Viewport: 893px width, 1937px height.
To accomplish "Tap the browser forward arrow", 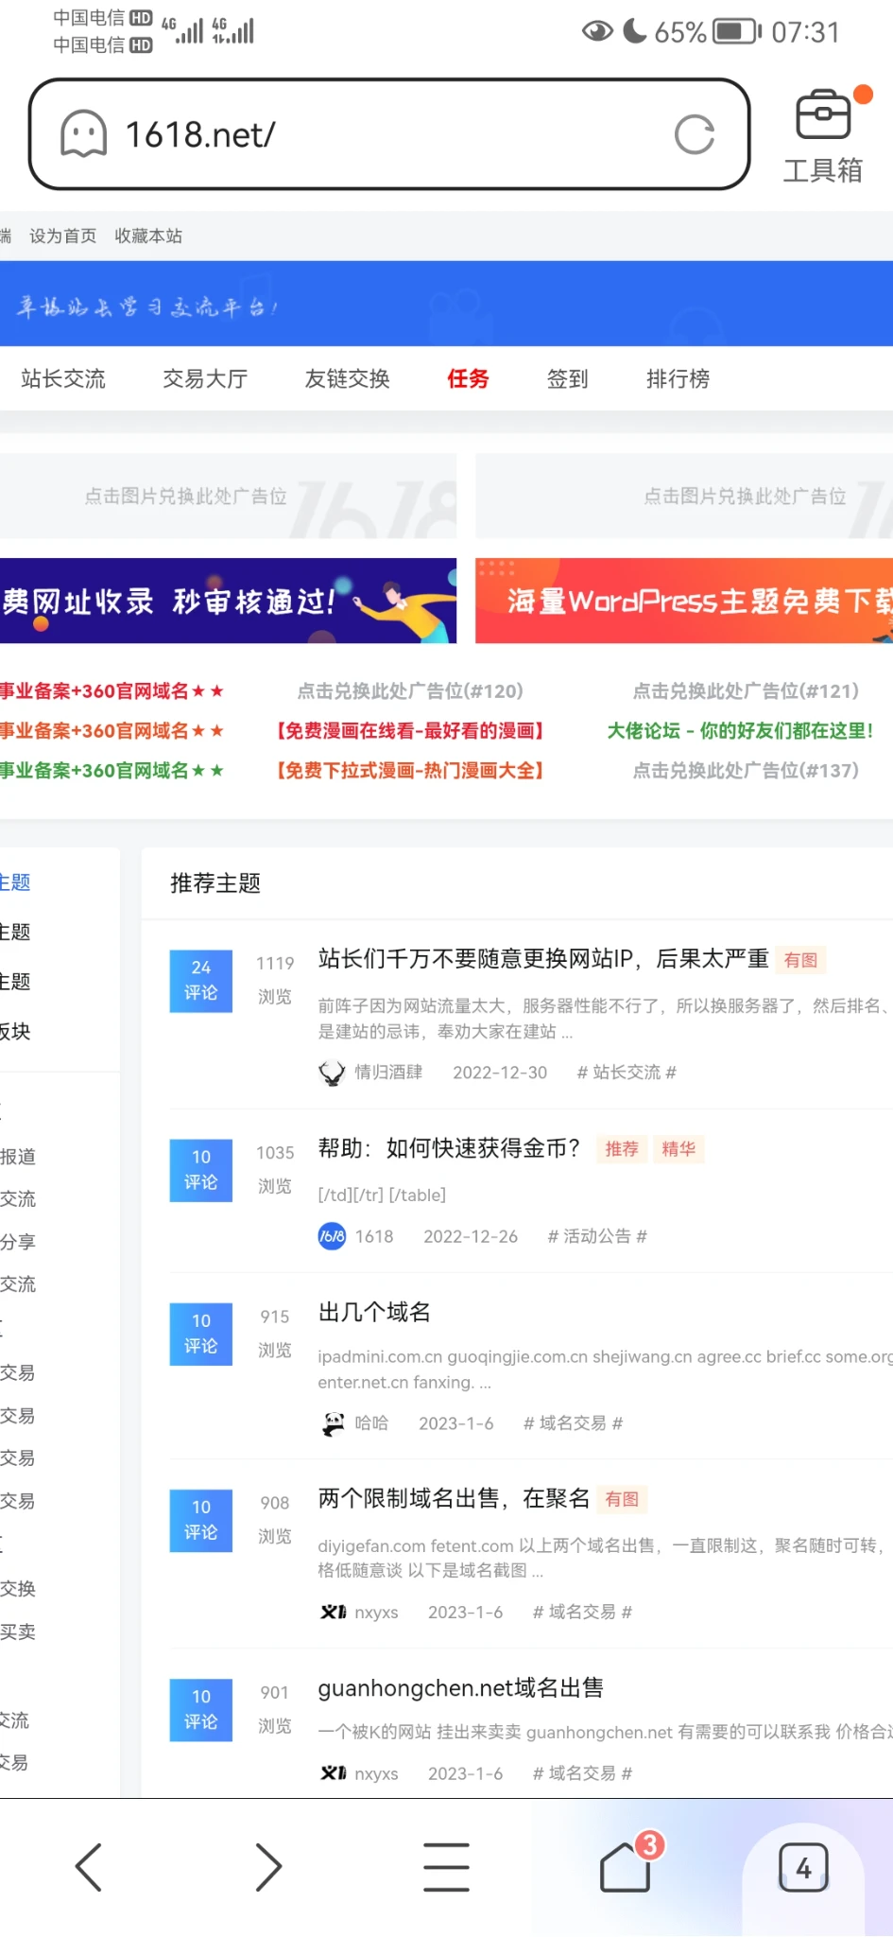I will pyautogui.click(x=268, y=1868).
